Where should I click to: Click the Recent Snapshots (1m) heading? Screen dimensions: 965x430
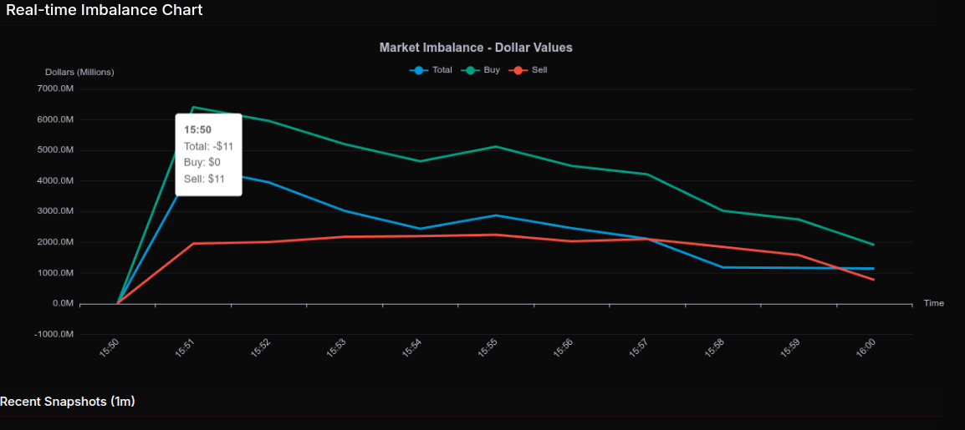tap(68, 402)
